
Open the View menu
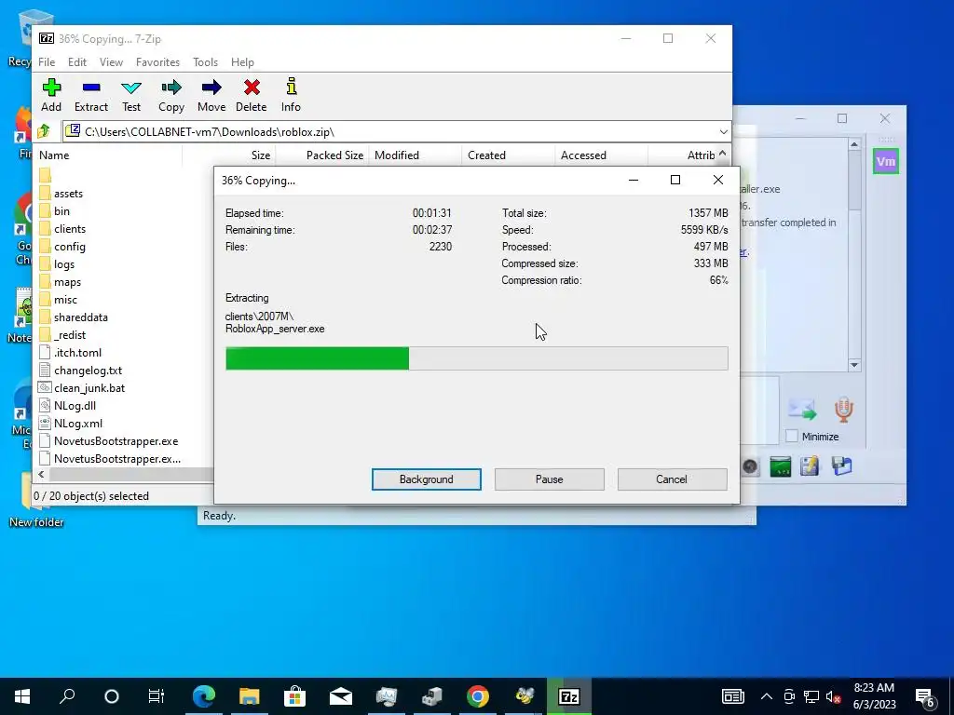[x=112, y=62]
